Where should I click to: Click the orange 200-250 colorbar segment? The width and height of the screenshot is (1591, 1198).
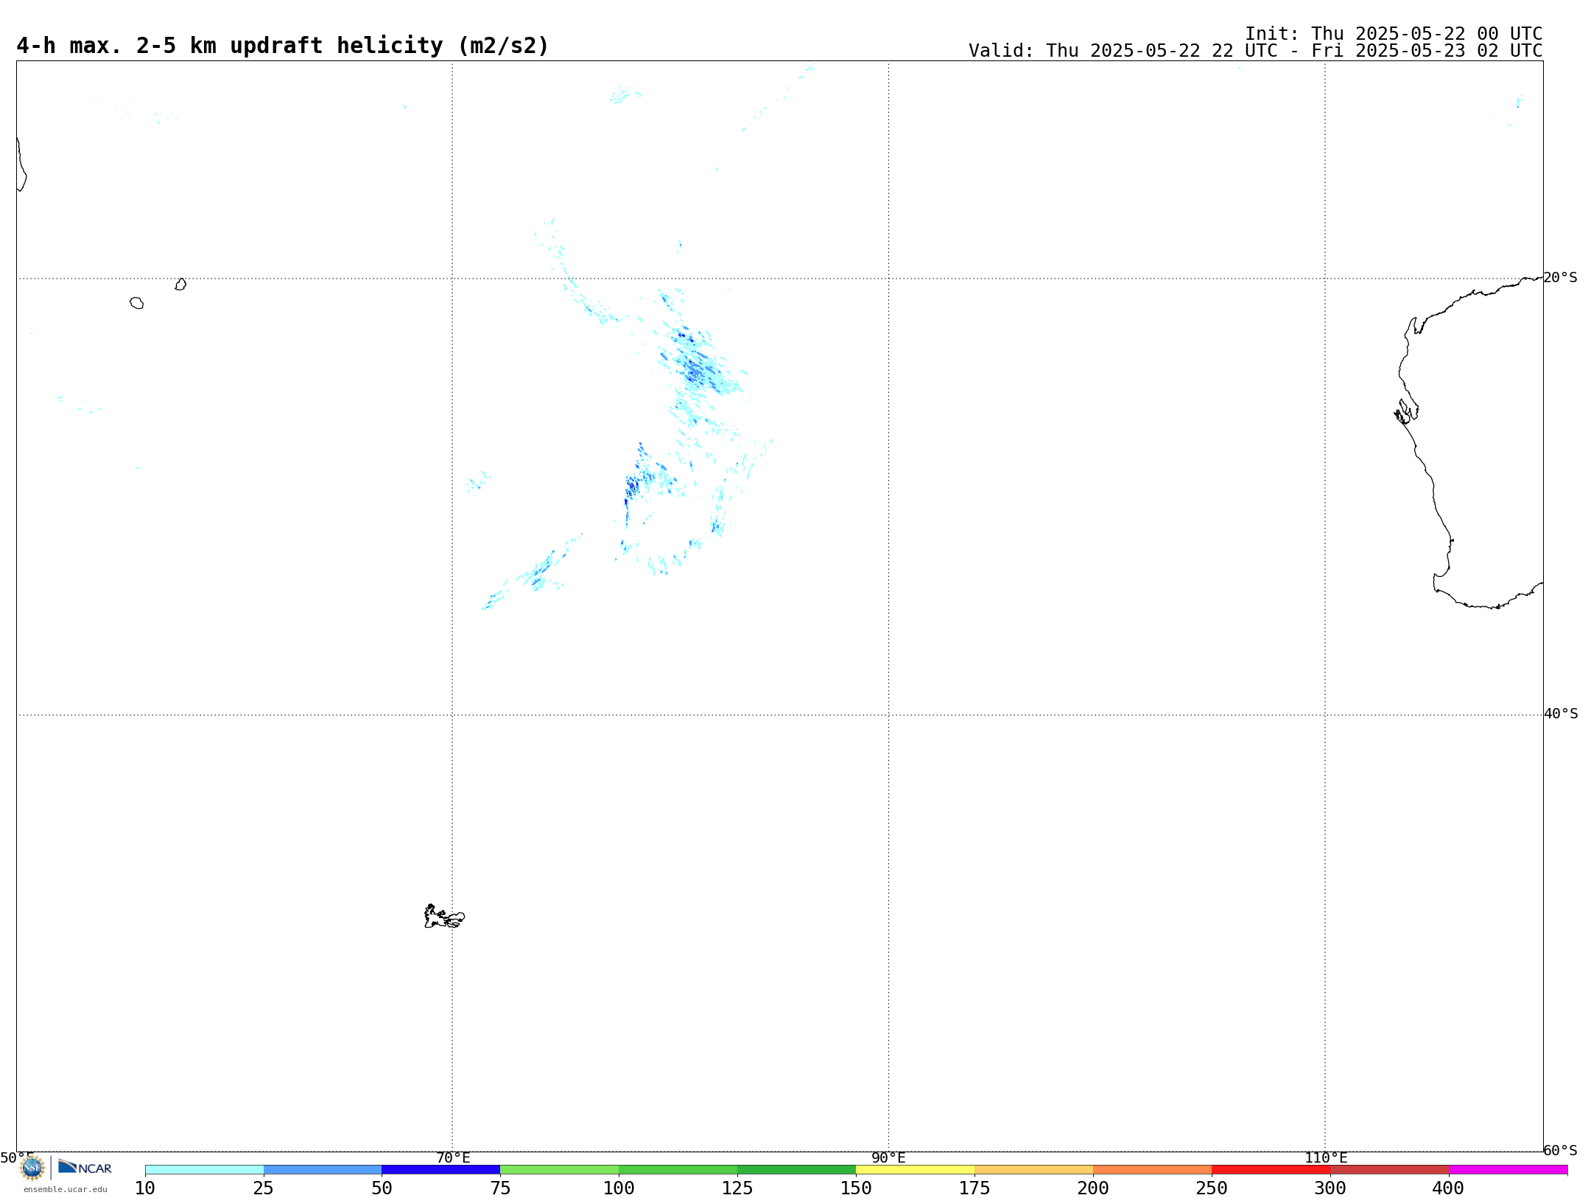tap(1152, 1169)
